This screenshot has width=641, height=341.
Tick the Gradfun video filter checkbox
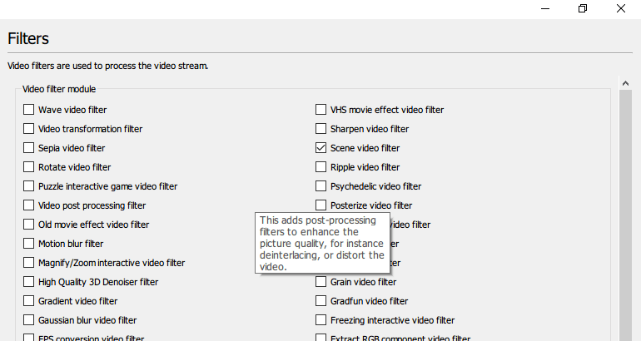point(320,301)
